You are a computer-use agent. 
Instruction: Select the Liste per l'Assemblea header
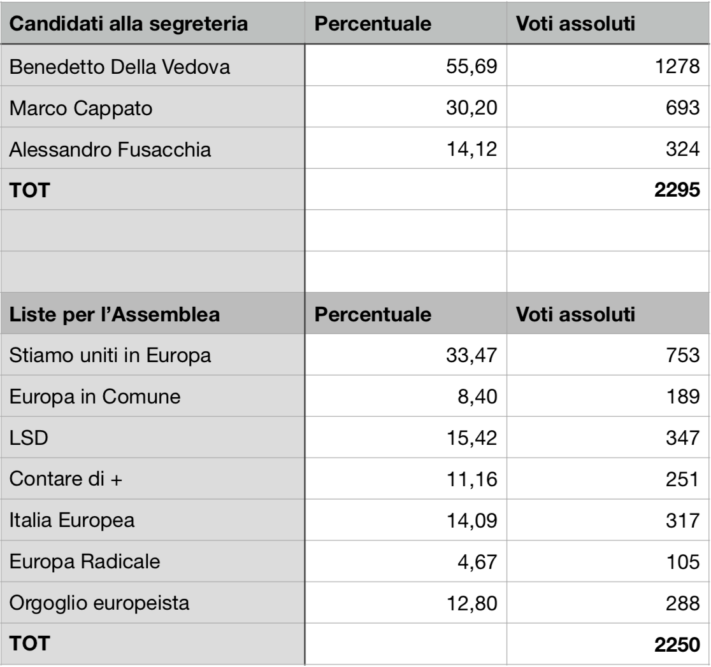tap(153, 314)
